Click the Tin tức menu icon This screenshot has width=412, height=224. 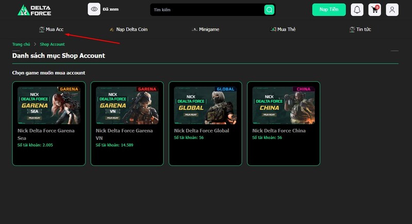(352, 30)
